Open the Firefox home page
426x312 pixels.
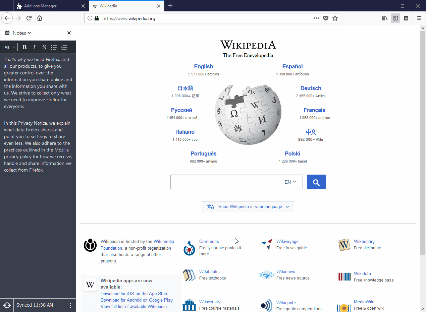pyautogui.click(x=40, y=18)
